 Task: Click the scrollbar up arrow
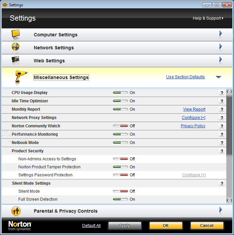[x=229, y=92]
